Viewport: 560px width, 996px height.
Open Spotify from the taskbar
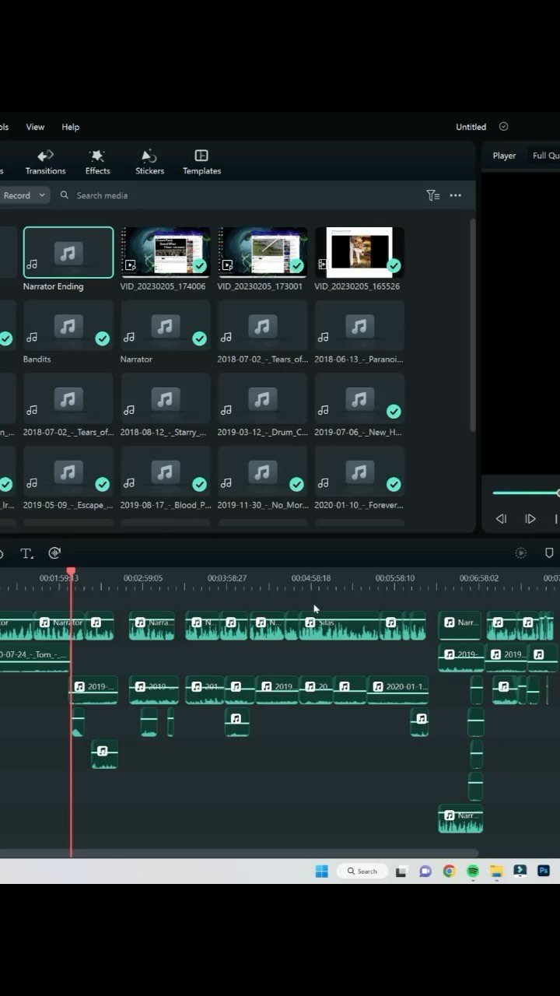(x=473, y=871)
